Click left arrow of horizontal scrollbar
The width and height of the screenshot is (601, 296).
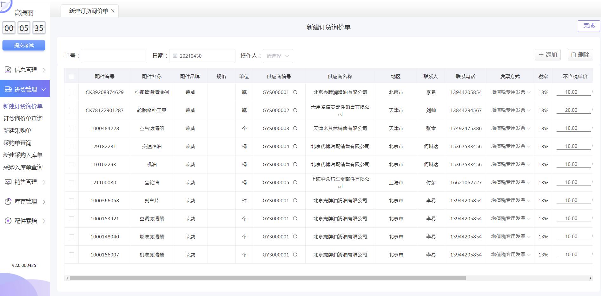click(67, 278)
